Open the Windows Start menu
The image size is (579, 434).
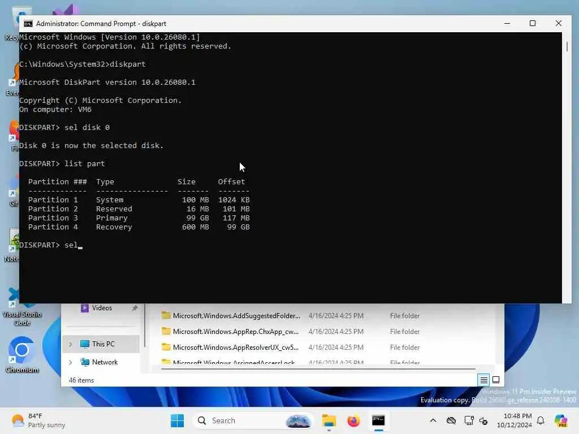pyautogui.click(x=177, y=420)
